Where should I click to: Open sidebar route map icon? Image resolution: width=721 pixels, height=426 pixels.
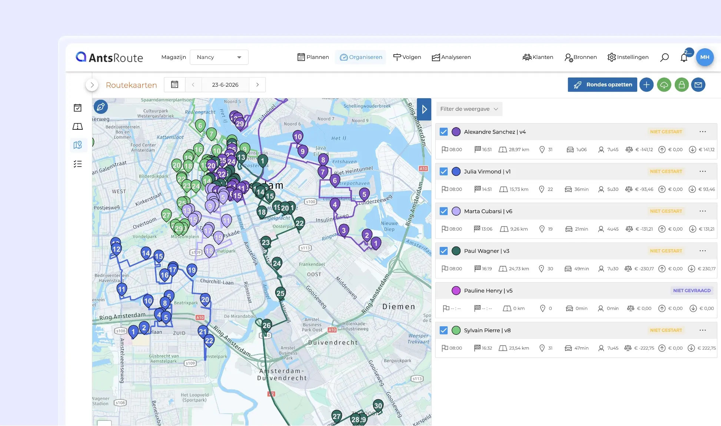click(78, 145)
